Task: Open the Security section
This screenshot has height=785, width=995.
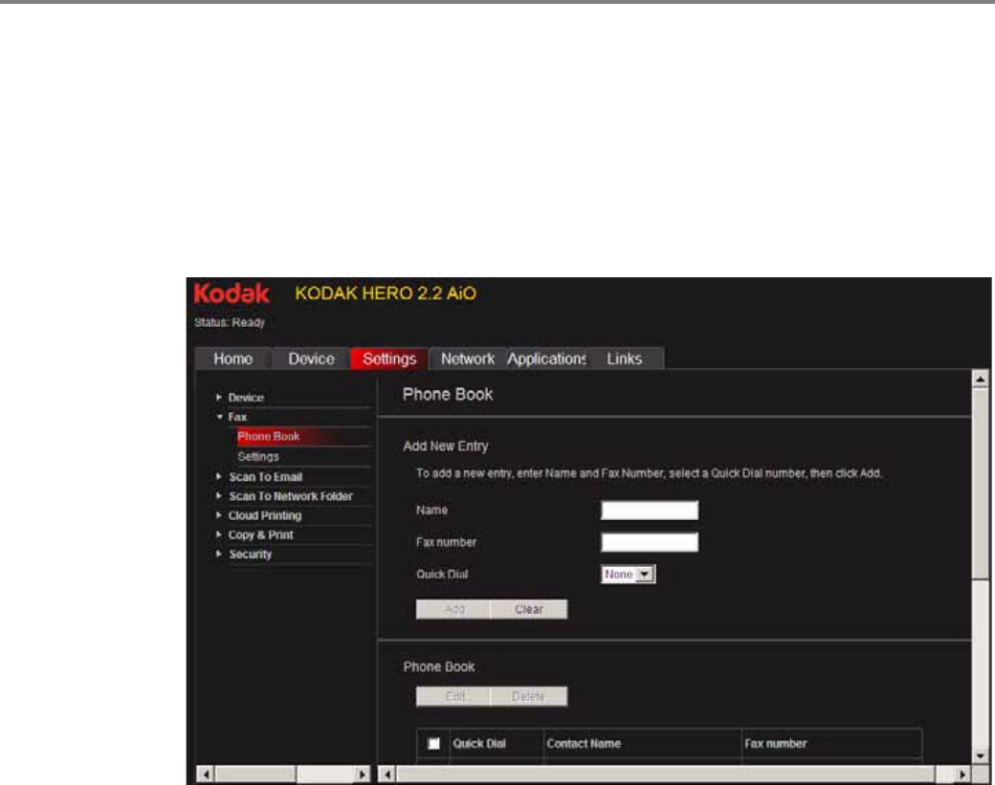Action: point(250,555)
